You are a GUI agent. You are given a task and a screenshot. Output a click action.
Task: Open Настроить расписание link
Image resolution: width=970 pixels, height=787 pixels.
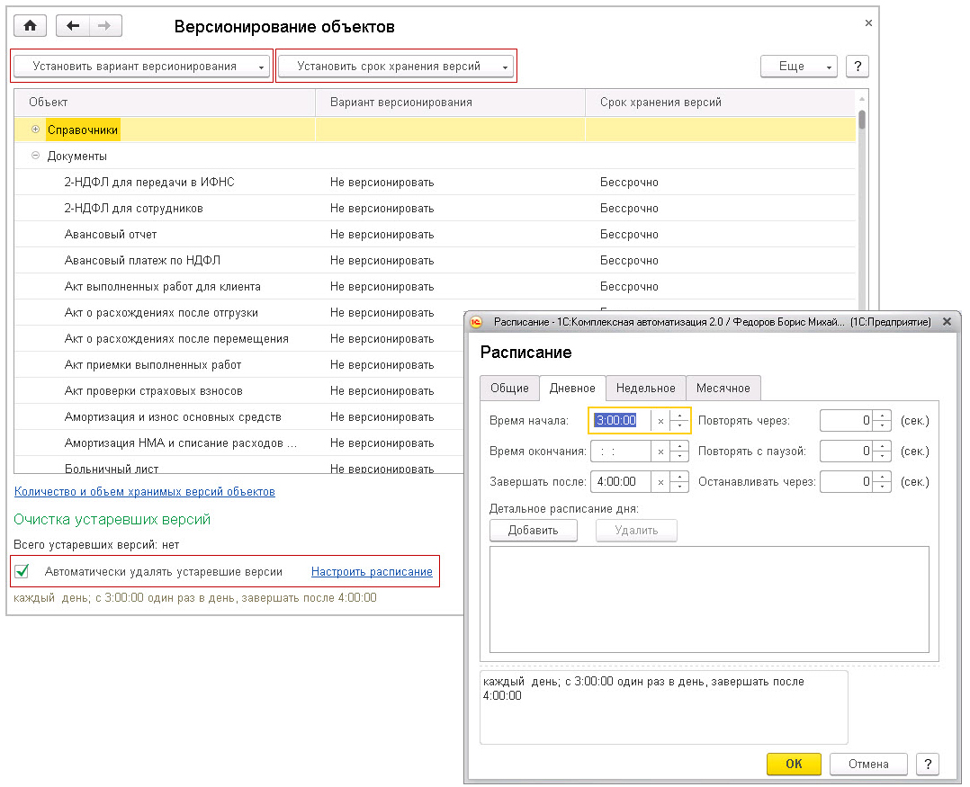[x=372, y=571]
